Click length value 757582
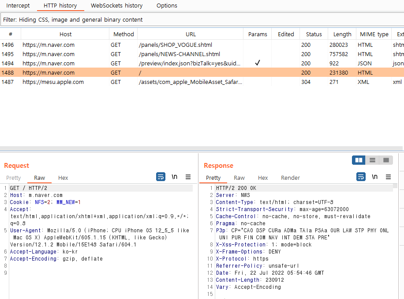The image size is (404, 299). click(x=339, y=54)
